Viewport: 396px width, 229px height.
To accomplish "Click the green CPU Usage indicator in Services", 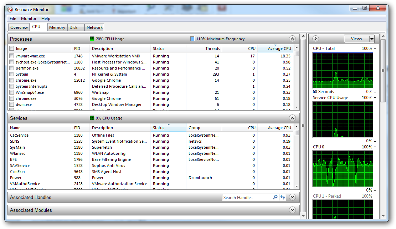I will point(92,118).
